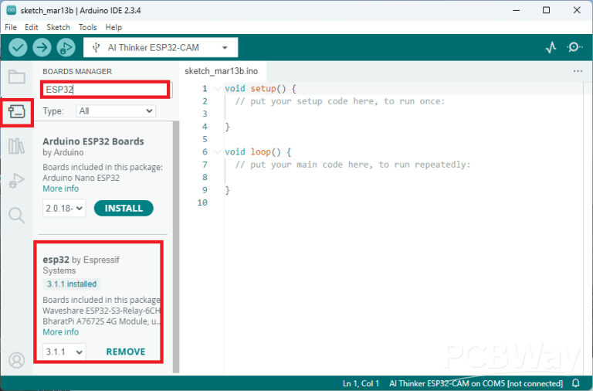
Task: Click line number 10 in the gutter
Action: tap(202, 203)
